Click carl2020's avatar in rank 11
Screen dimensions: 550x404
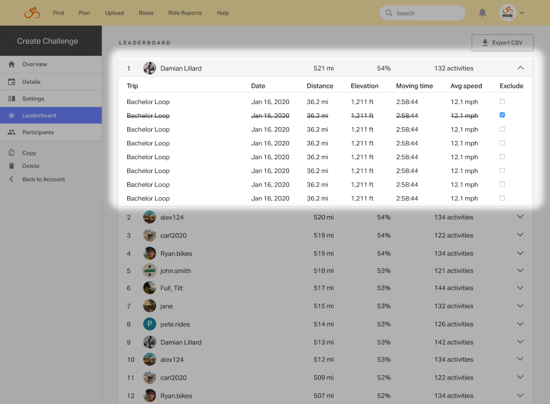[149, 377]
